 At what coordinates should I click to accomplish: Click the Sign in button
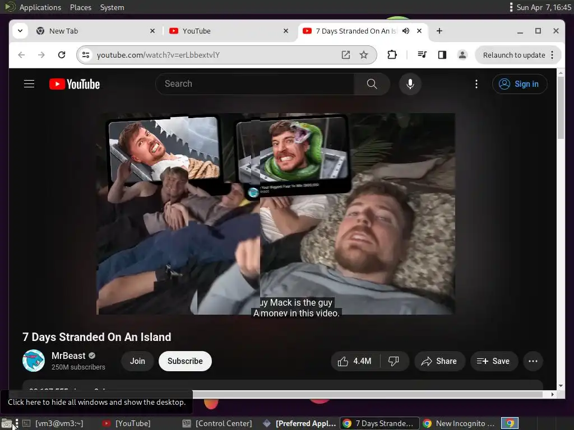(520, 84)
